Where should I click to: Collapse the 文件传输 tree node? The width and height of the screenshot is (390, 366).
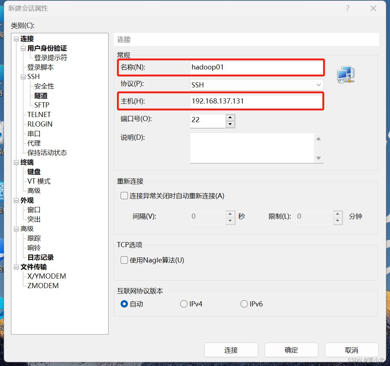[x=16, y=267]
